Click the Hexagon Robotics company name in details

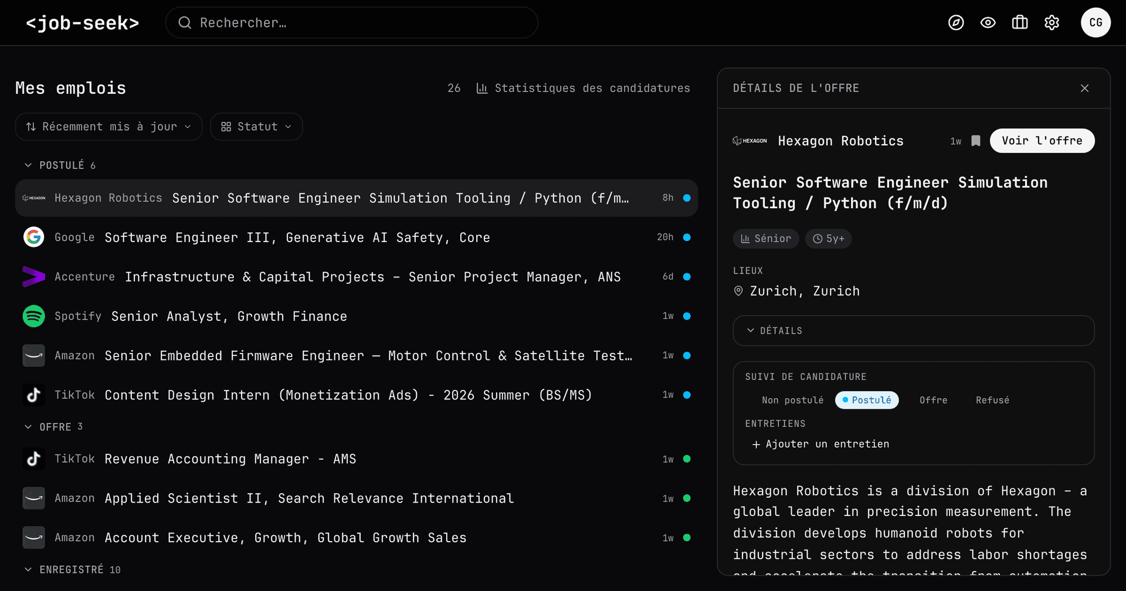[840, 141]
